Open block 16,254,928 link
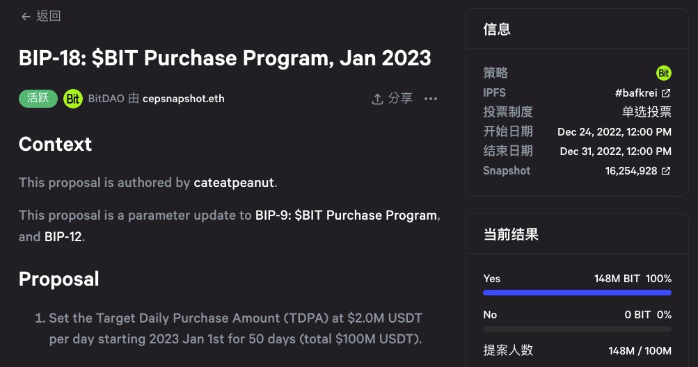698x367 pixels. tap(631, 171)
